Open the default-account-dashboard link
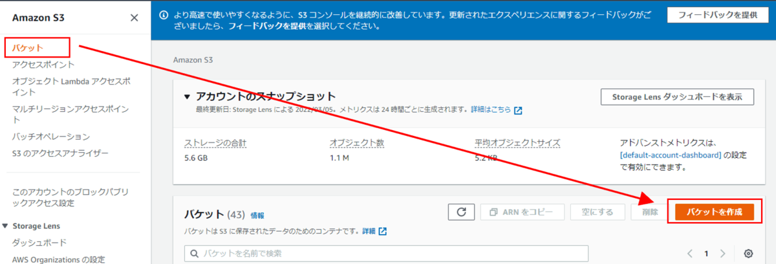The image size is (776, 264). [669, 155]
